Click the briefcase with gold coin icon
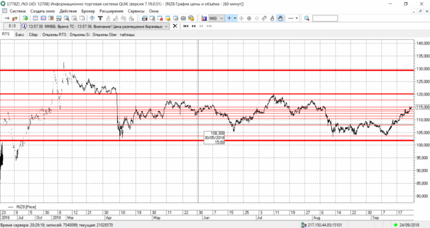Viewport: 430px width, 228px height. click(191, 18)
